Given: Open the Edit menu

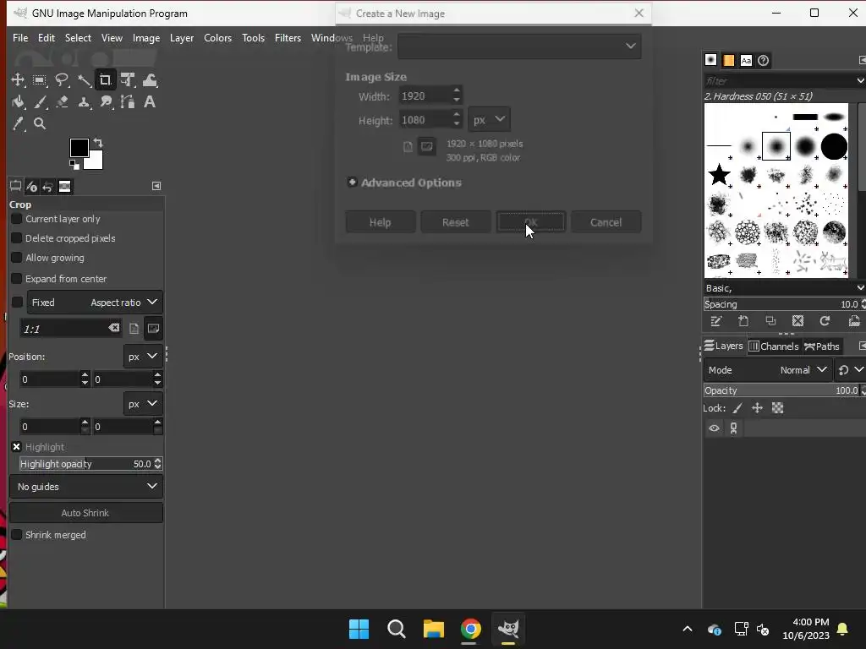Looking at the screenshot, I should (x=47, y=38).
